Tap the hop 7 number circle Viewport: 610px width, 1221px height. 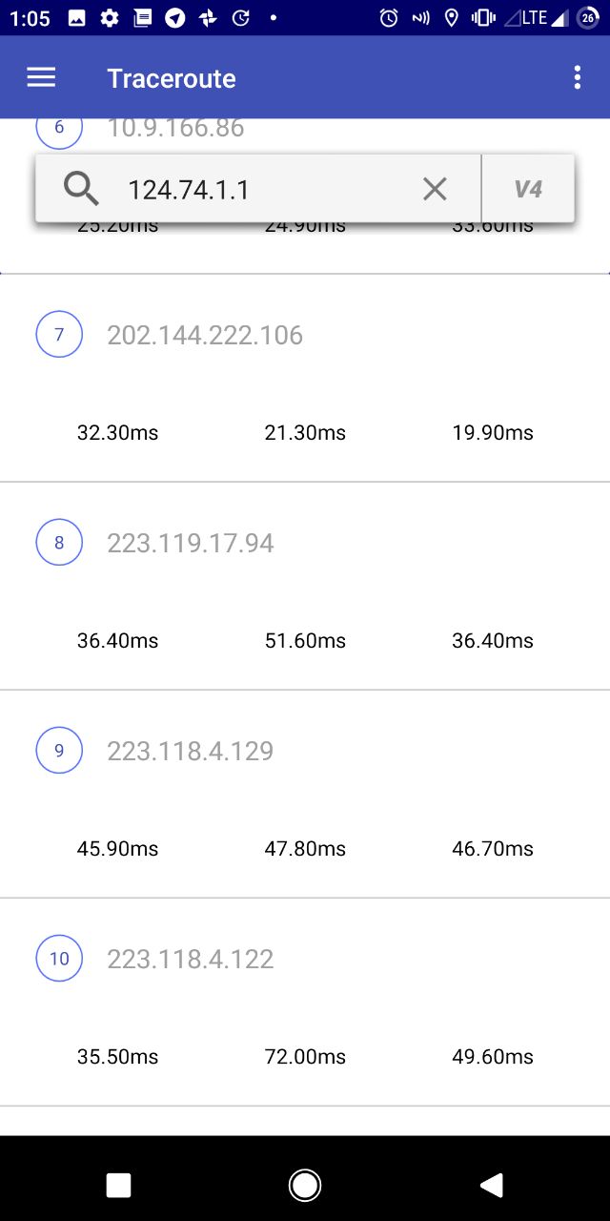(x=59, y=335)
